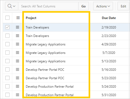Focus the Search: All Text Columns field
The width and height of the screenshot is (130, 99).
pyautogui.click(x=48, y=6)
